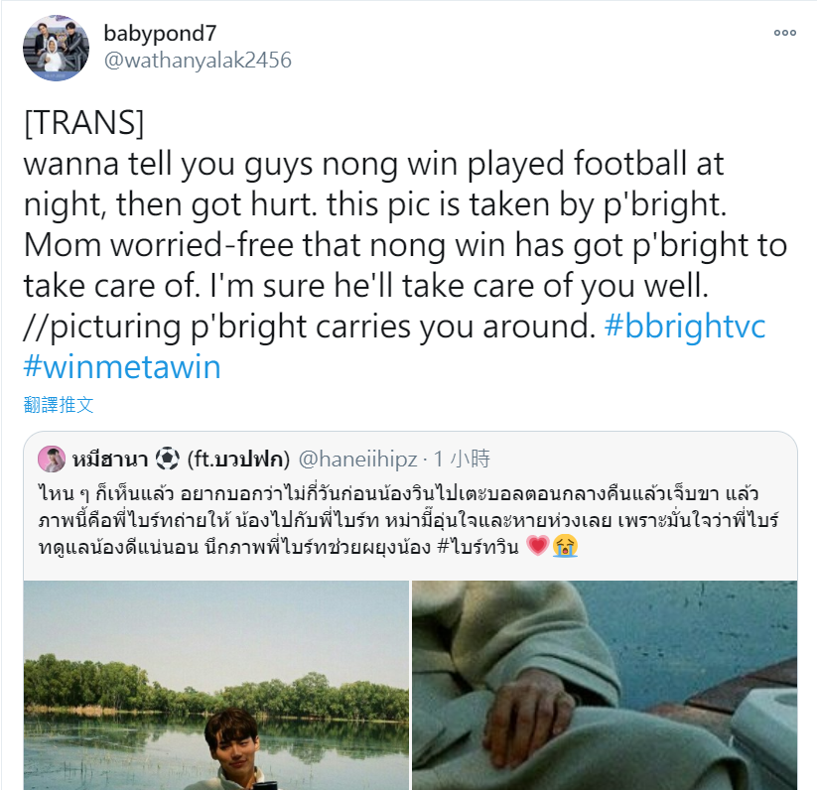Click the [TRANS] tweet text body

(x=405, y=245)
